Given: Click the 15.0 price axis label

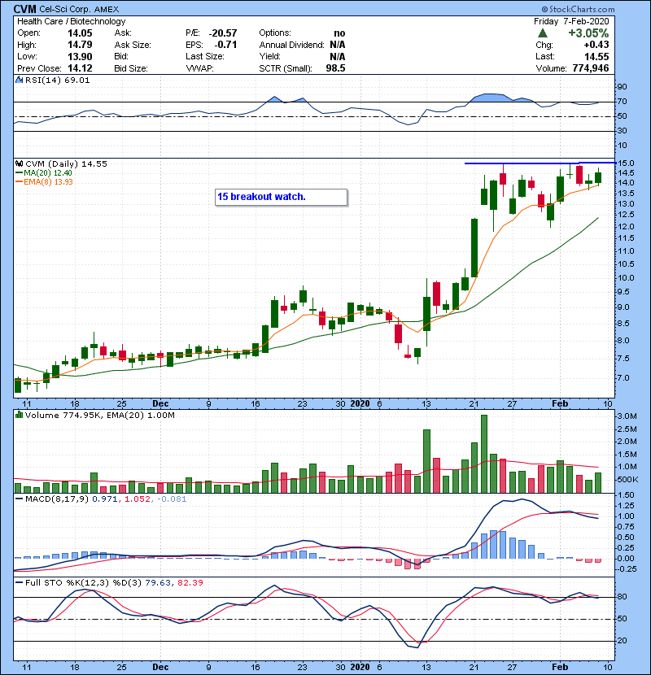Looking at the screenshot, I should [626, 163].
